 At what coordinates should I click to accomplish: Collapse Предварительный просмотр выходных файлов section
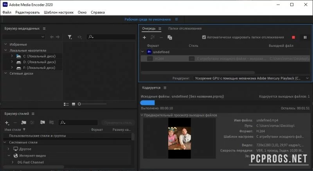(x=142, y=115)
